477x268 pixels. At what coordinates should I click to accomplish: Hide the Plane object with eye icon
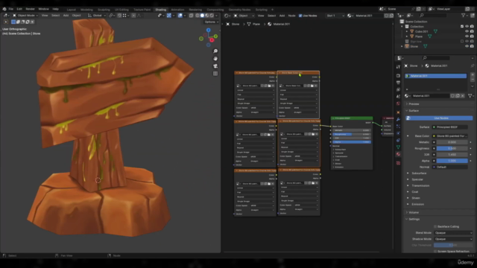coord(467,36)
